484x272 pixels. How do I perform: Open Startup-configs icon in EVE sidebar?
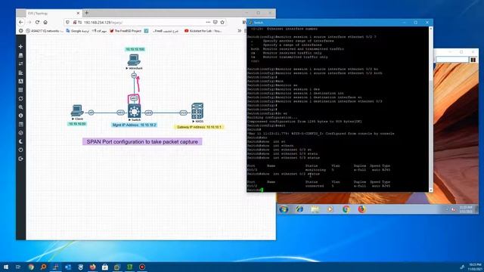click(x=20, y=73)
